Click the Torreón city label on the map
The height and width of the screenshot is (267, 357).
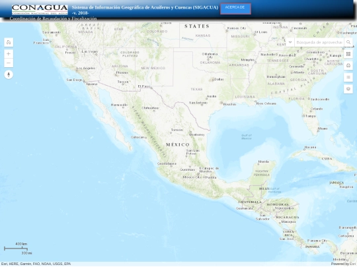point(177,130)
